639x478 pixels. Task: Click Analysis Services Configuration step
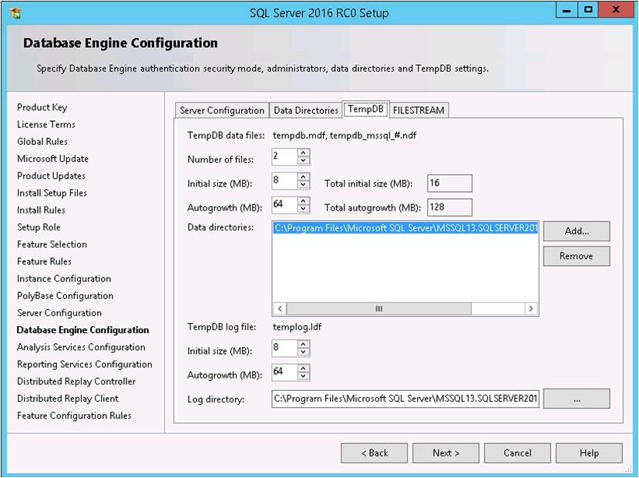[x=81, y=347]
